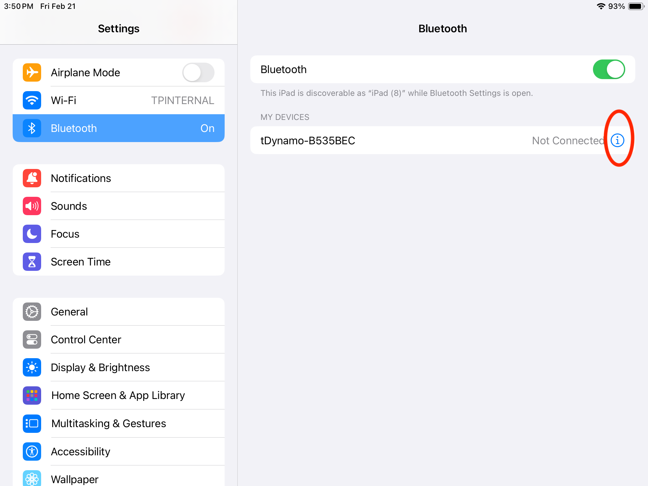Screen dimensions: 648x486
Task: Open Home Screen & App Library
Action: 118,395
